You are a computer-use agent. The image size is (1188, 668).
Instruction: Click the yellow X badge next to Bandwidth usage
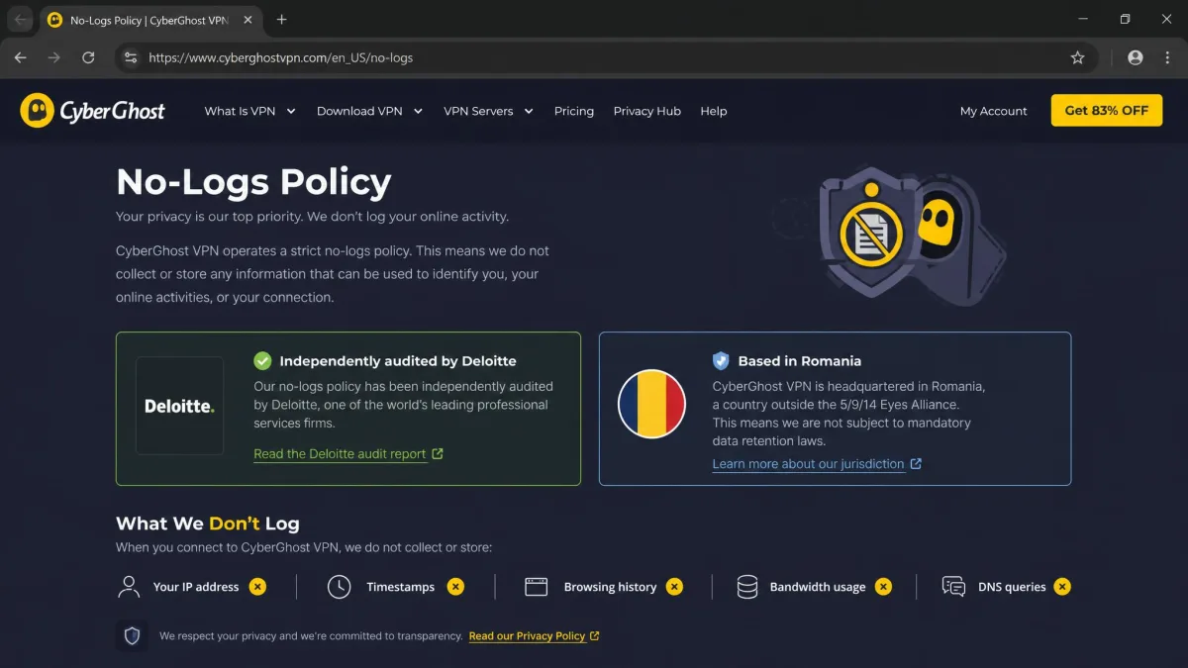[x=883, y=587]
